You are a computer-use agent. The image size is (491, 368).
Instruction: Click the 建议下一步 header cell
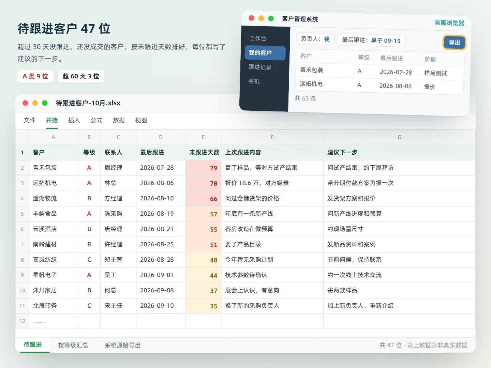point(399,153)
